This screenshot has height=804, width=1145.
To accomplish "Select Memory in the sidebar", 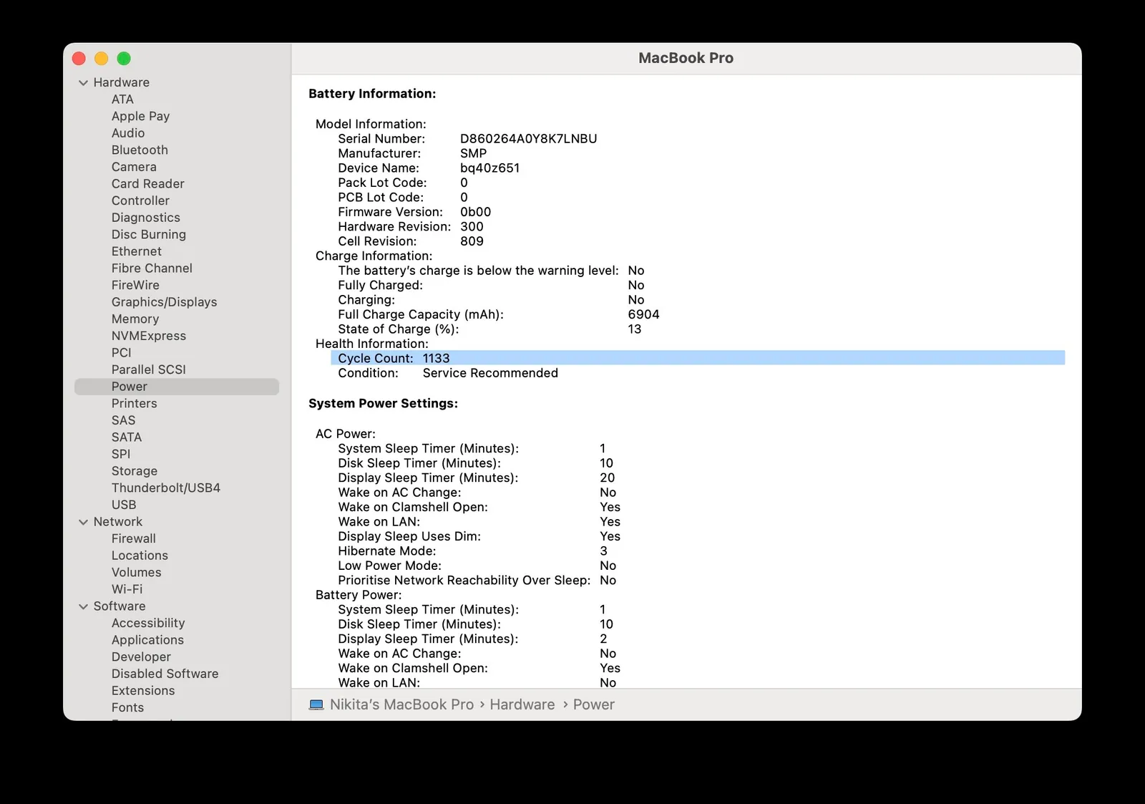I will click(135, 319).
